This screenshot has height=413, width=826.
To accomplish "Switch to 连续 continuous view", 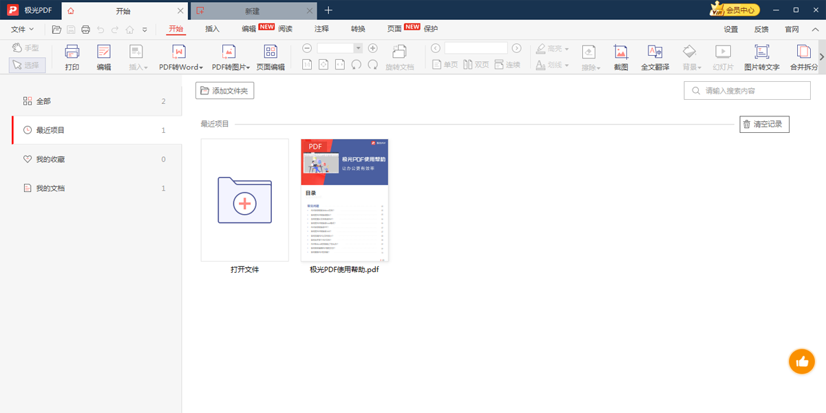I will pos(508,65).
